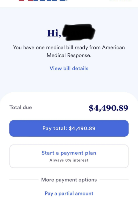Screen dimensions: 138x204
Task: Click the Total due label
Action: coord(21,107)
